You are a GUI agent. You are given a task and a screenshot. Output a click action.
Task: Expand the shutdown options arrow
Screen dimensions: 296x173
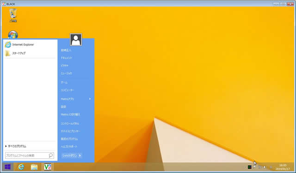(80, 155)
